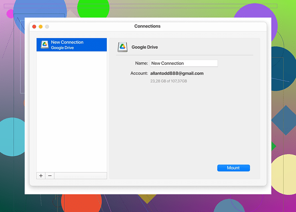Click the Google Drive icon in details header
The image size is (296, 212).
(123, 47)
